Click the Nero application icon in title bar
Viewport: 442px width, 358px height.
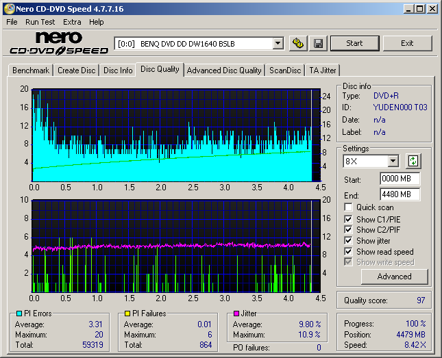[x=8, y=9]
